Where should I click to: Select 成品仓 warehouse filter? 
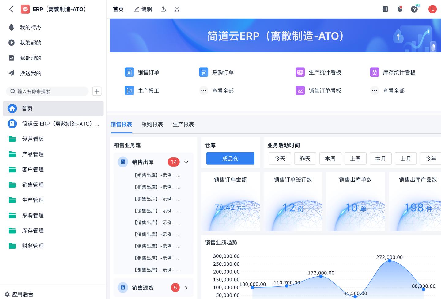(x=230, y=159)
